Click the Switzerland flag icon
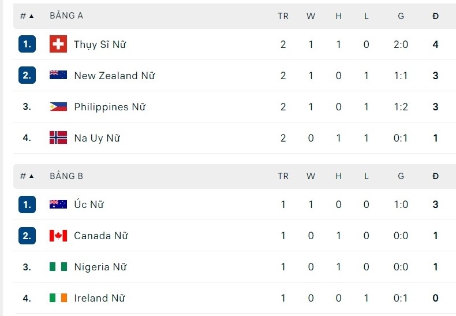Image resolution: width=456 pixels, height=316 pixels. [58, 44]
